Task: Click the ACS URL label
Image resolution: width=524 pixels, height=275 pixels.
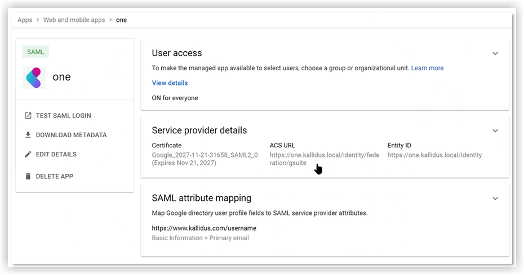Action: tap(282, 145)
